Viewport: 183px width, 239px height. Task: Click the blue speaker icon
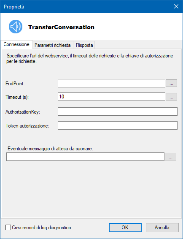coord(16,27)
